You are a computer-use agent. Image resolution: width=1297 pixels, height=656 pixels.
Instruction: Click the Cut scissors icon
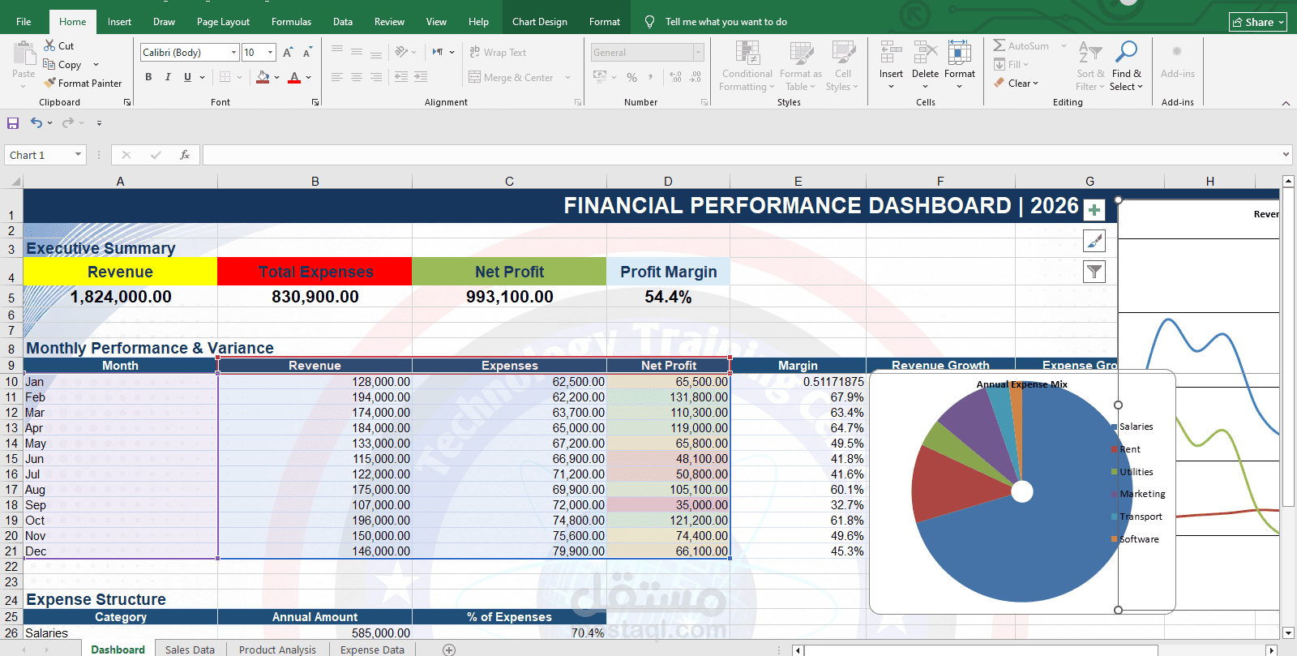(50, 46)
